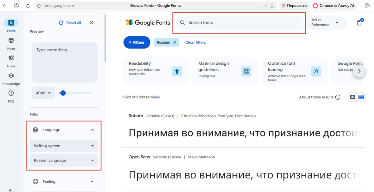
Task: Click Christian Robertson, ParaType, Font Bureau text
Action: 218,116
